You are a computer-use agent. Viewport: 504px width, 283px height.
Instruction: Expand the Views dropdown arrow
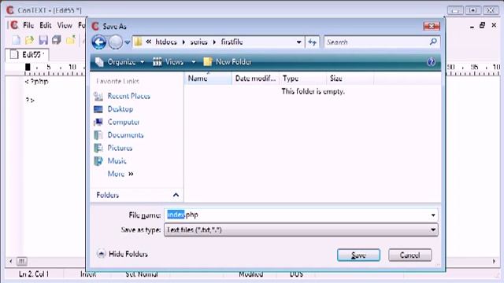pos(194,62)
